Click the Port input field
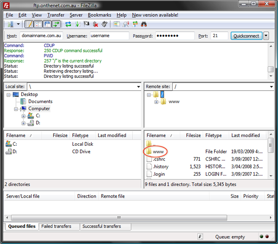The height and width of the screenshot is (244, 278). (x=219, y=36)
